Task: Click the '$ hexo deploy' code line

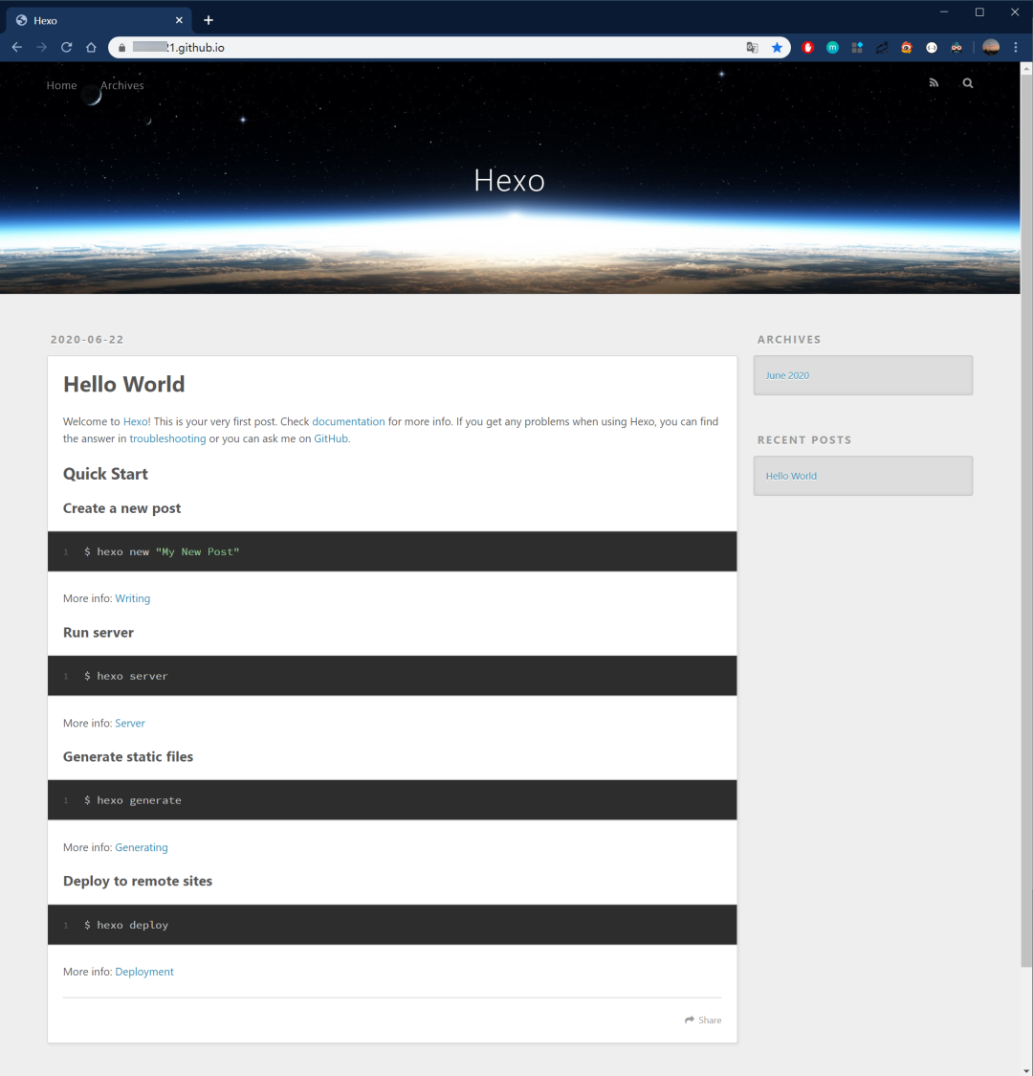Action: coord(125,925)
